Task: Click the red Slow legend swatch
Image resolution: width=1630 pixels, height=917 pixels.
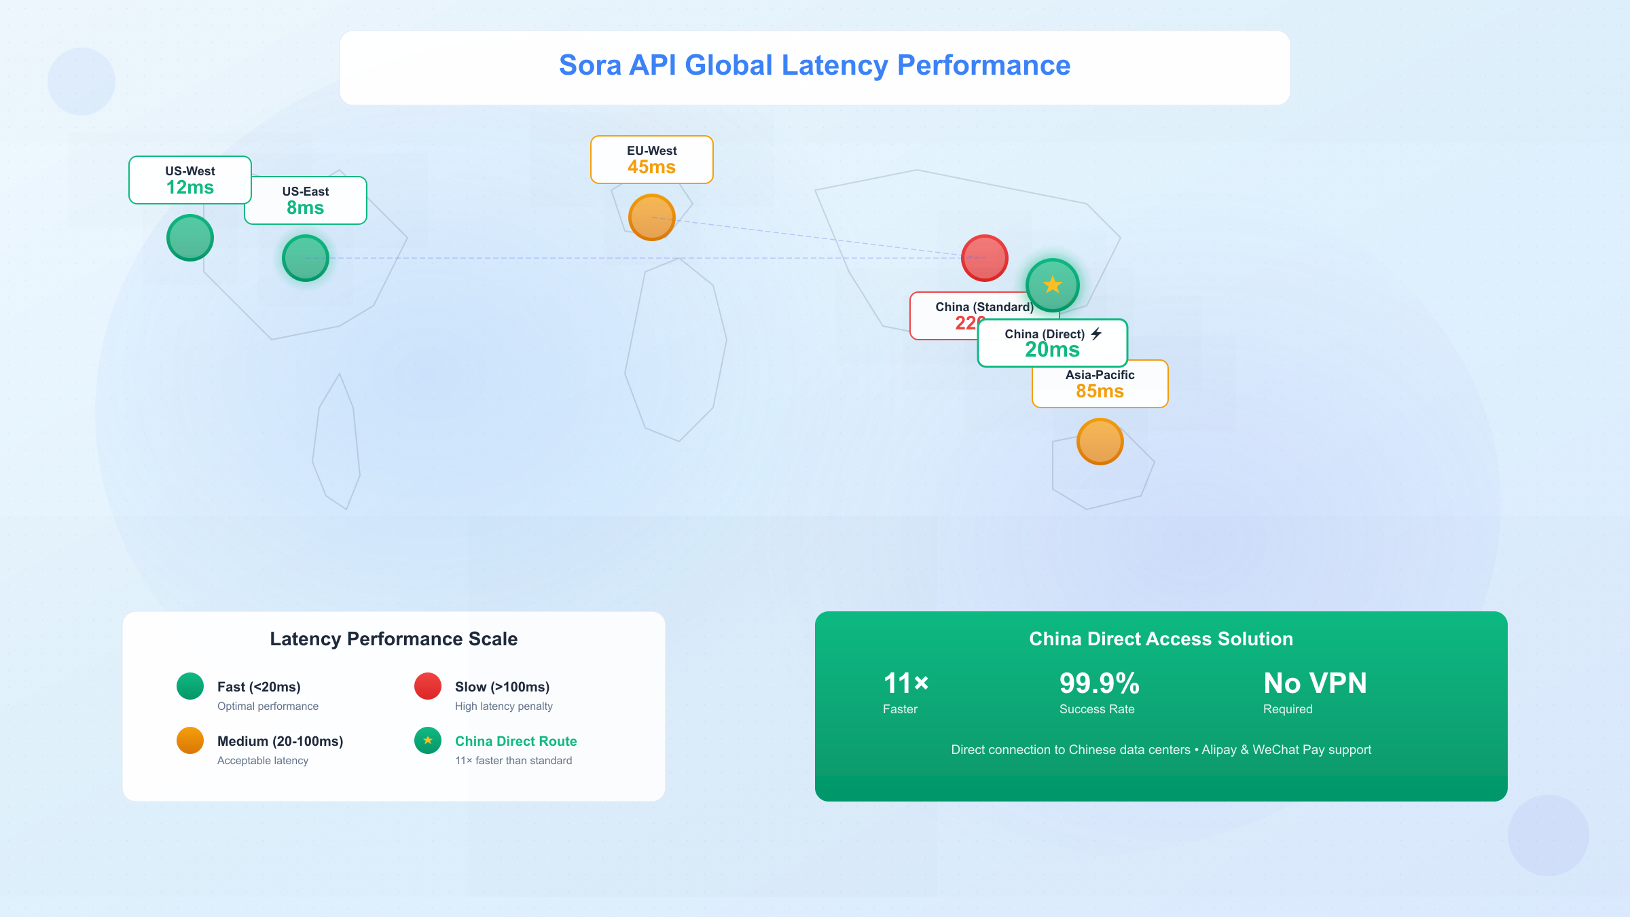Action: coord(428,686)
